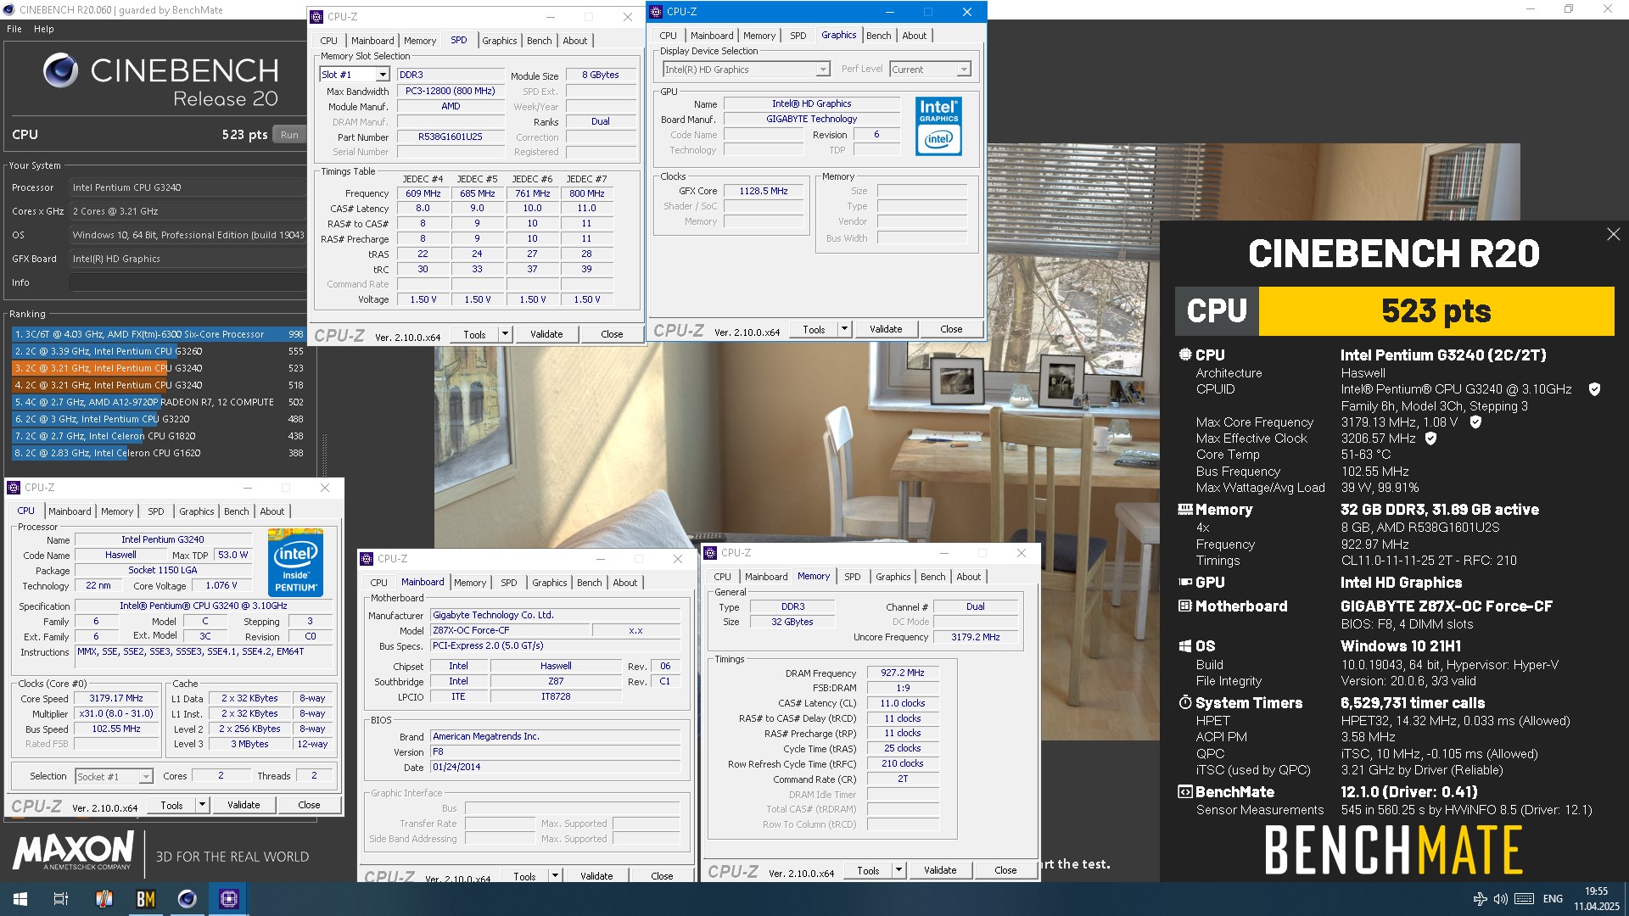This screenshot has width=1629, height=916.
Task: Expand Tools arrow in CPU-Z SPD window
Action: pyautogui.click(x=505, y=334)
